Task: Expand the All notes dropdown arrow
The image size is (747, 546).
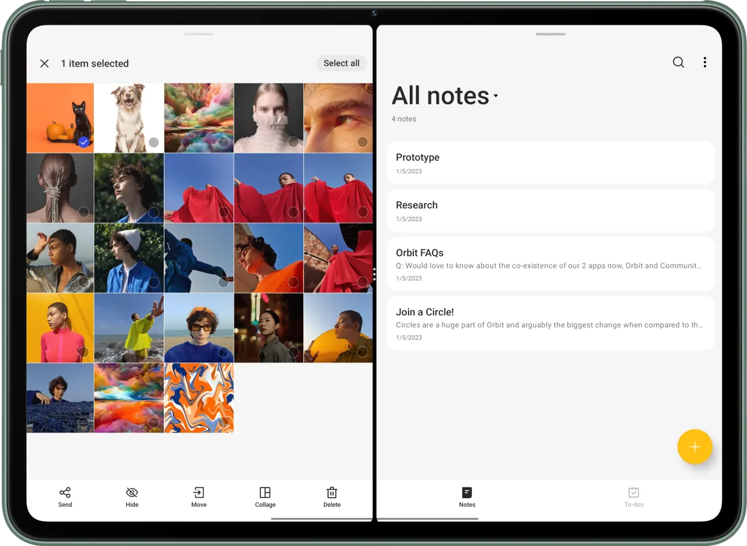Action: [496, 96]
